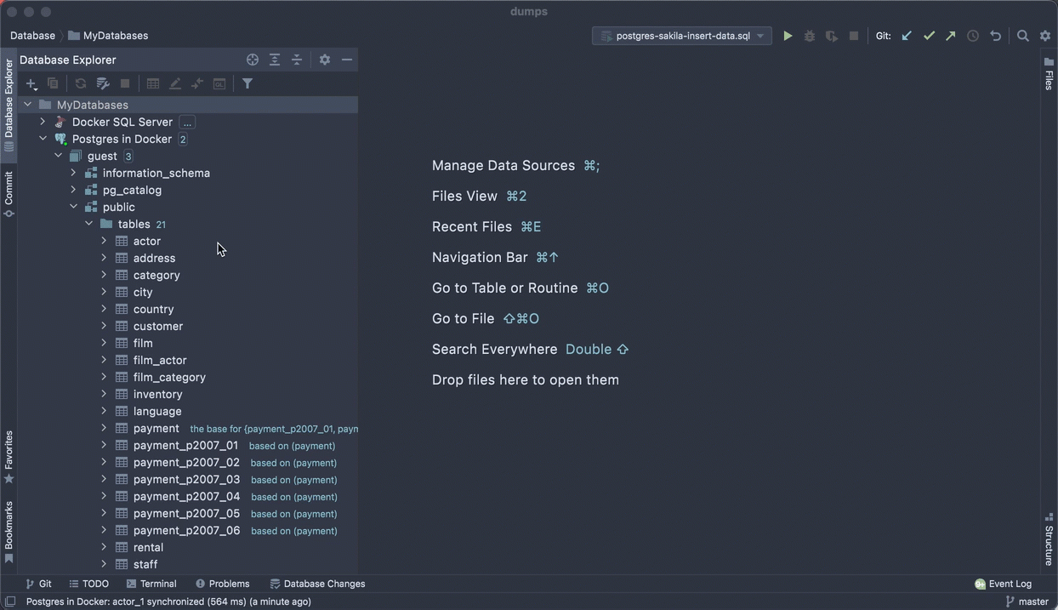Image resolution: width=1058 pixels, height=610 pixels.
Task: Switch to the Commit side tab
Action: pyautogui.click(x=9, y=194)
